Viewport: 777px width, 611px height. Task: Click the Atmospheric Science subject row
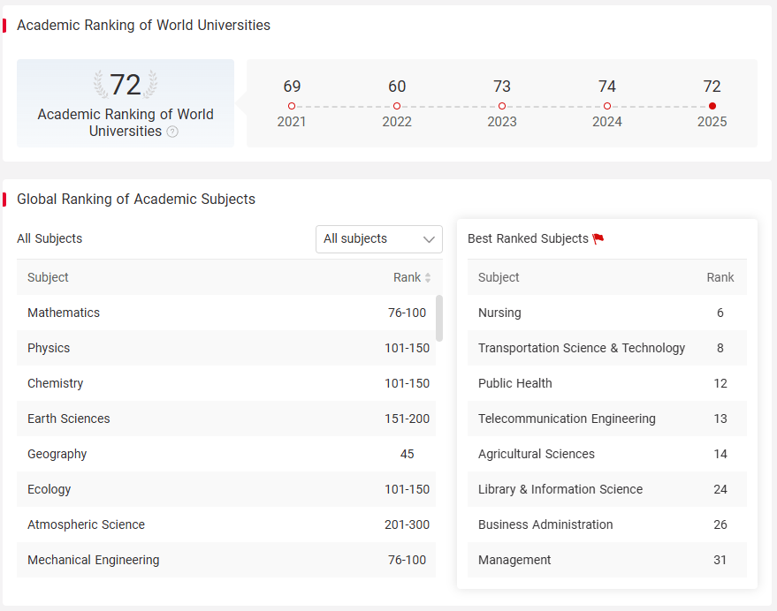click(226, 524)
